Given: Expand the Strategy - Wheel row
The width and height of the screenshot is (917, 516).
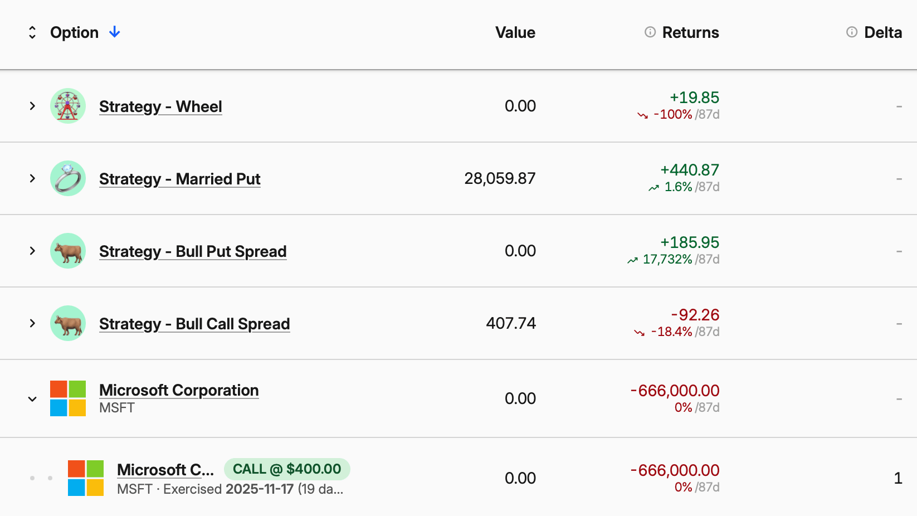Looking at the screenshot, I should click(x=32, y=105).
